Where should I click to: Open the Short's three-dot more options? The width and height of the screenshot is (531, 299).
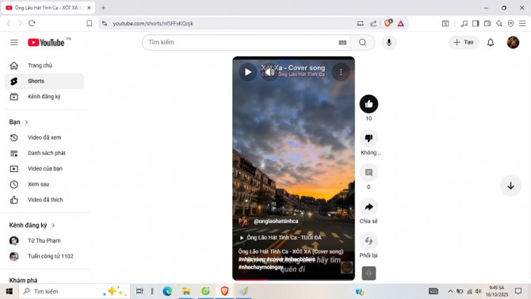[x=341, y=72]
